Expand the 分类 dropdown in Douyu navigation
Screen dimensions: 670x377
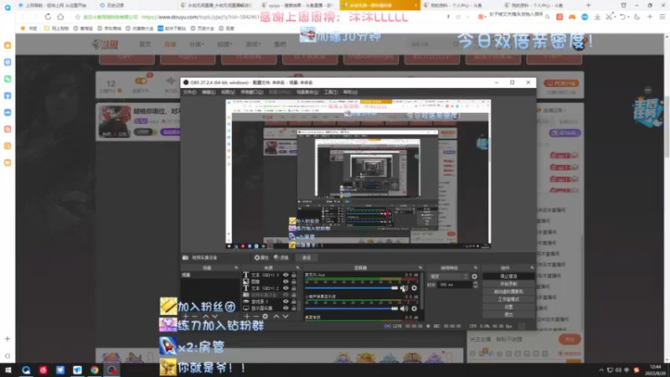click(197, 44)
